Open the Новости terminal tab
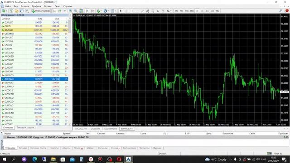Viewport: 290px width, 163px height. (x=54, y=148)
